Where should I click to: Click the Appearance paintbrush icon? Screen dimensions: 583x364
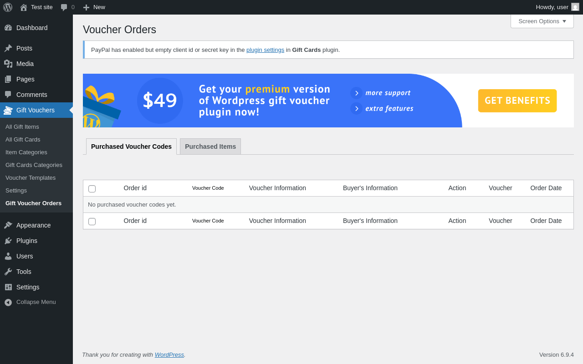point(8,225)
